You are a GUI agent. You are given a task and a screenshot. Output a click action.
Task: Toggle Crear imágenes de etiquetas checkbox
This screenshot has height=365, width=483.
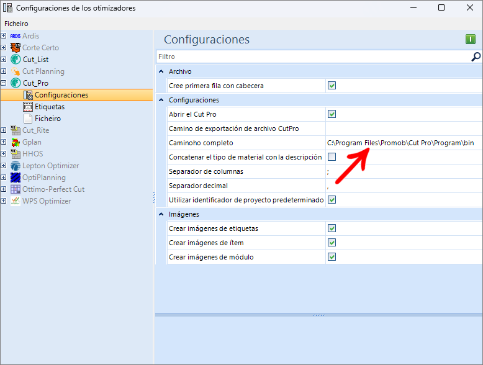[x=332, y=228]
